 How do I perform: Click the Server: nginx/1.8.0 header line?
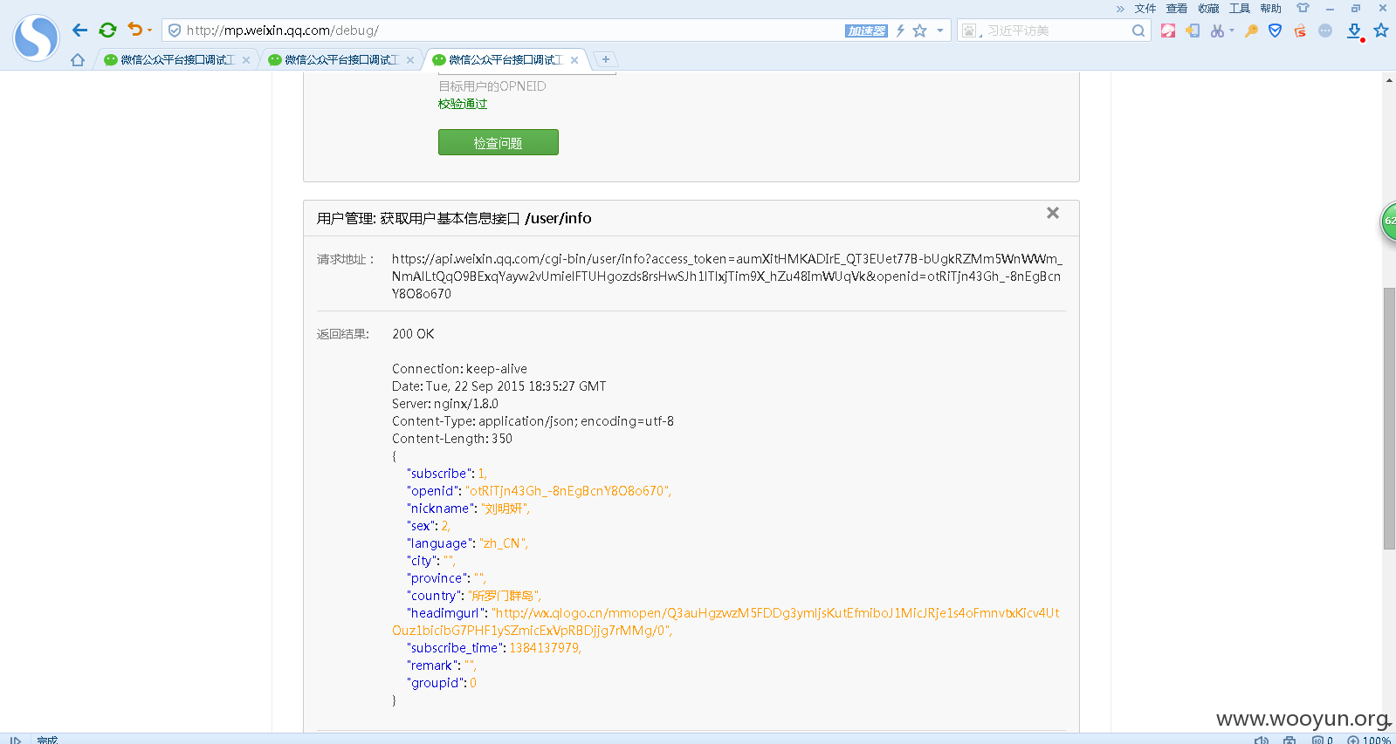pos(445,404)
